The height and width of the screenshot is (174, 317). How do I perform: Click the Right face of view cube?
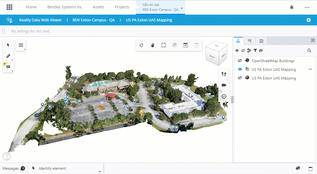pyautogui.click(x=223, y=55)
